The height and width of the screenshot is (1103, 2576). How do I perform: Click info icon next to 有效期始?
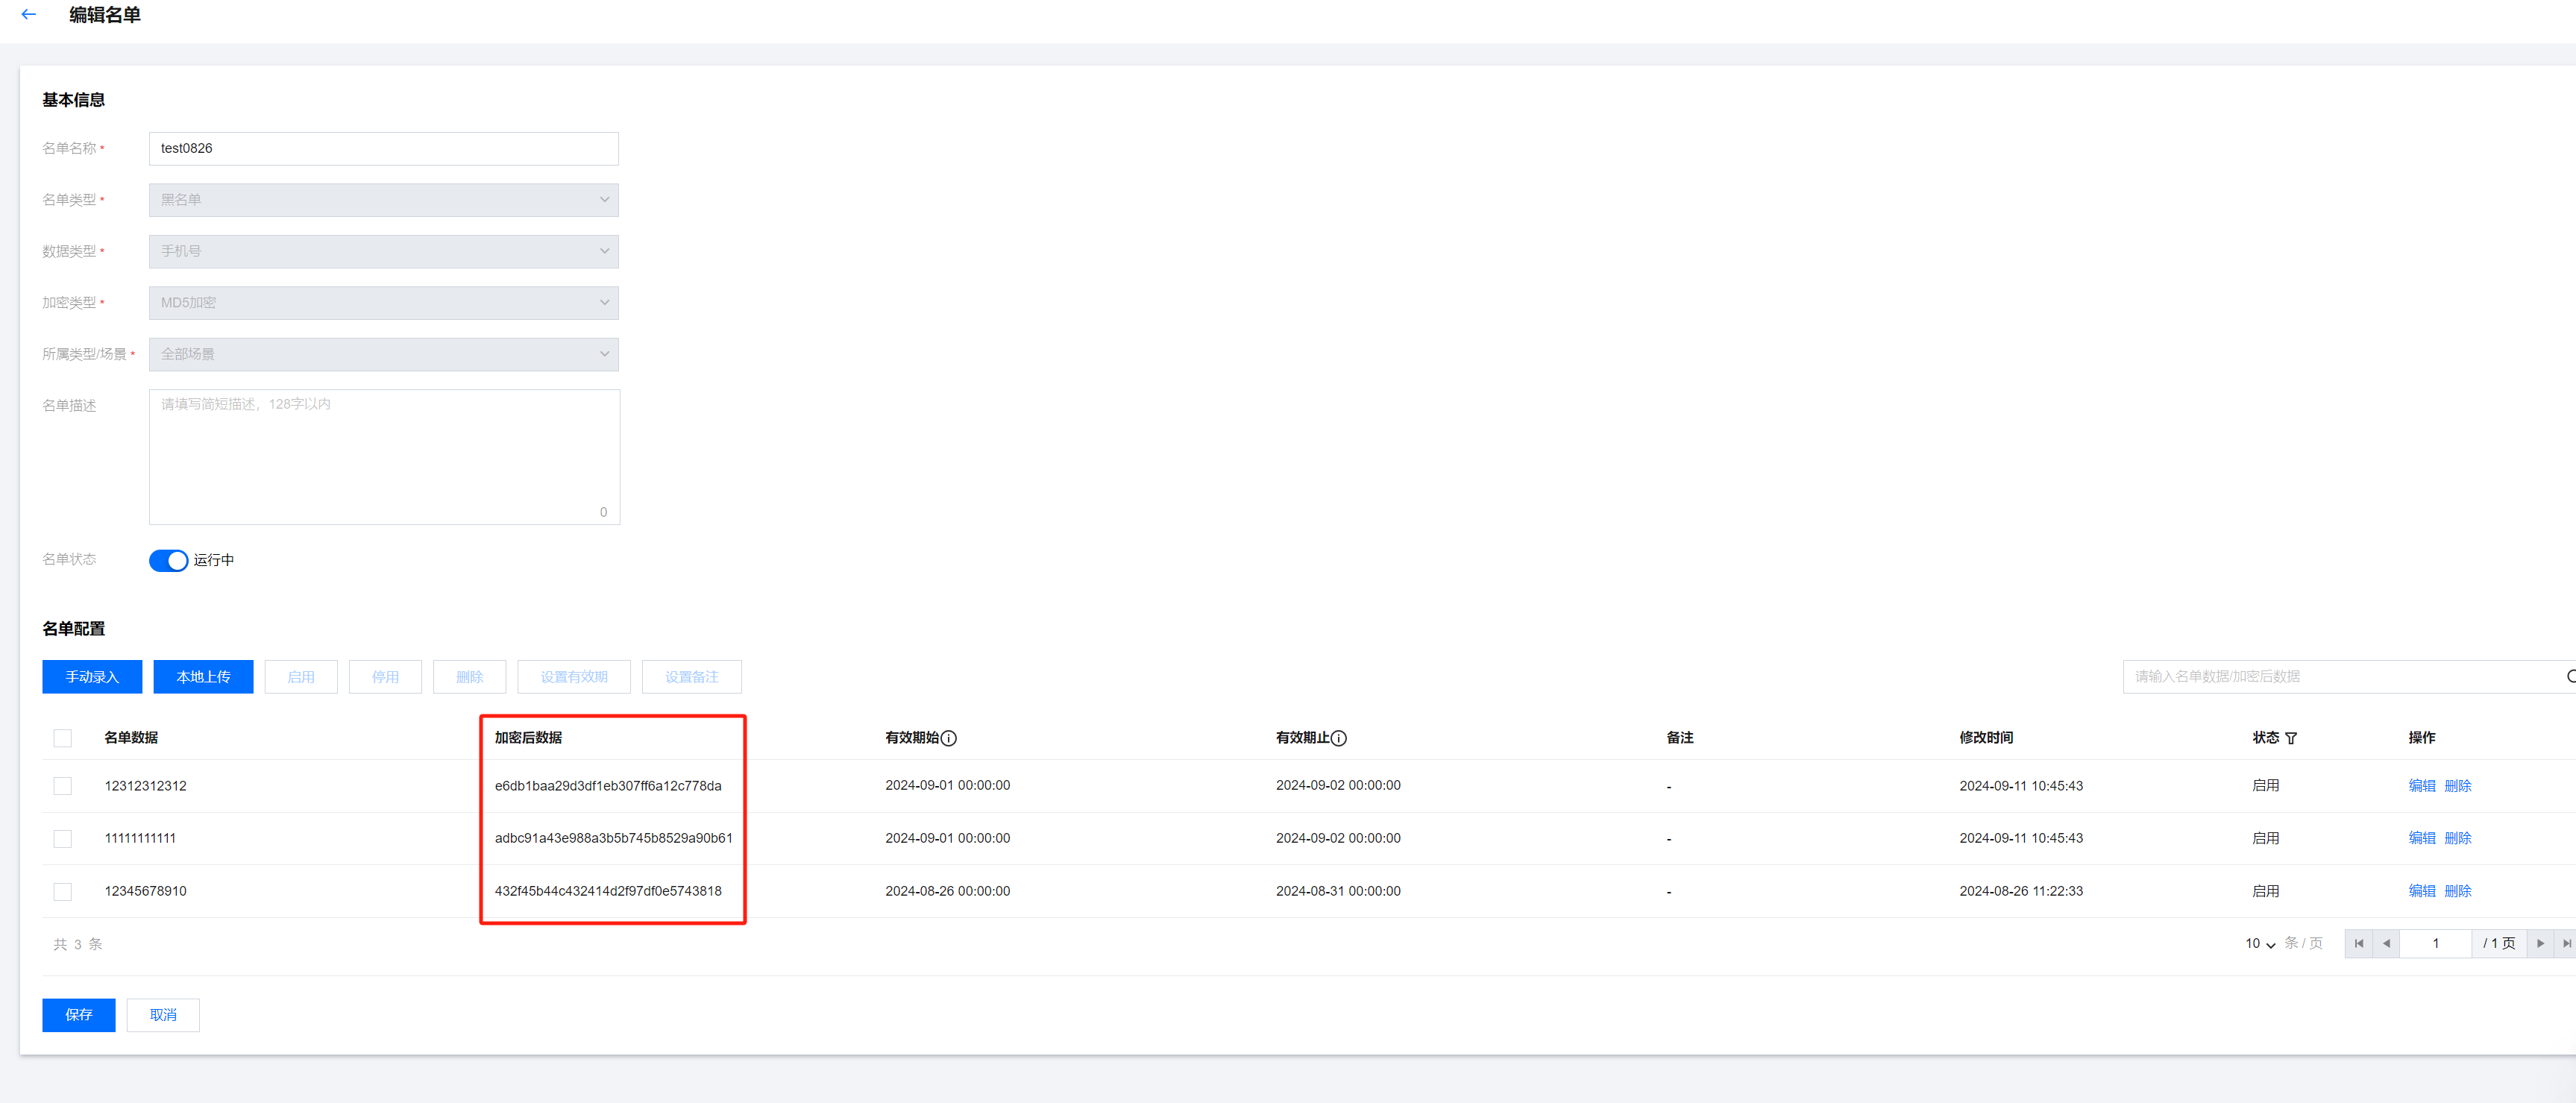[949, 738]
